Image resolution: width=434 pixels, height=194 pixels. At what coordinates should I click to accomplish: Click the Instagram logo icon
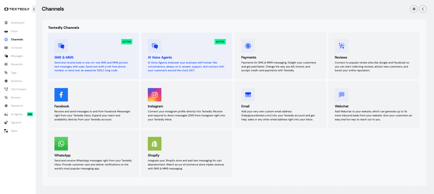click(x=155, y=95)
